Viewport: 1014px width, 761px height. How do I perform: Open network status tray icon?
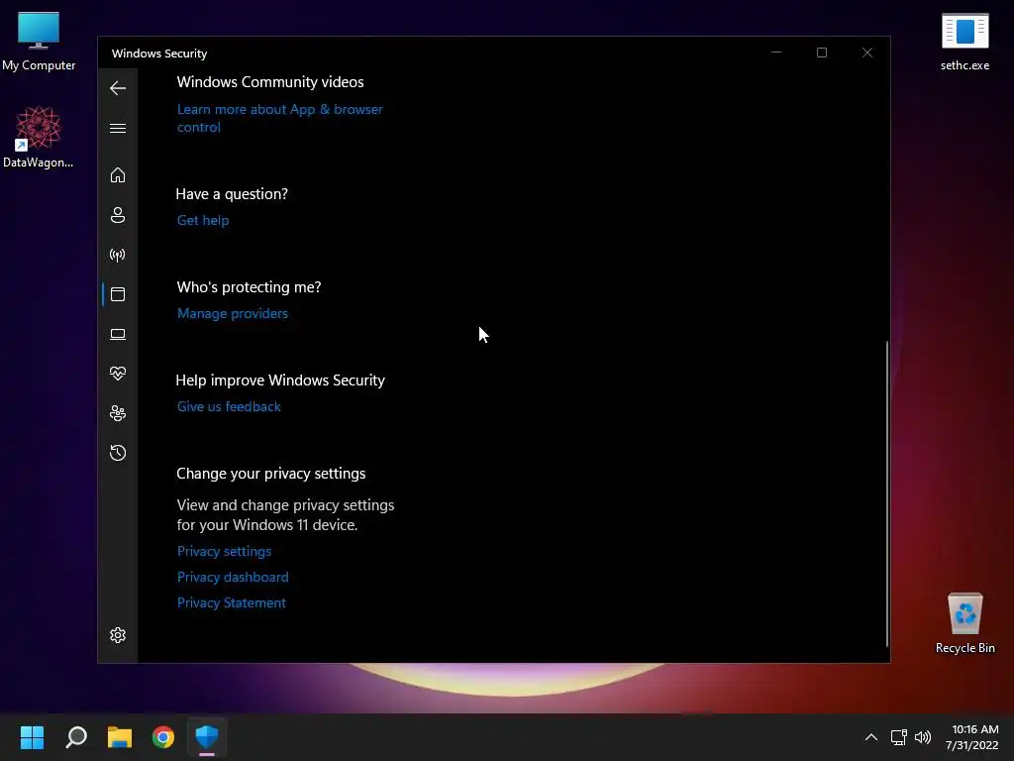click(x=898, y=737)
